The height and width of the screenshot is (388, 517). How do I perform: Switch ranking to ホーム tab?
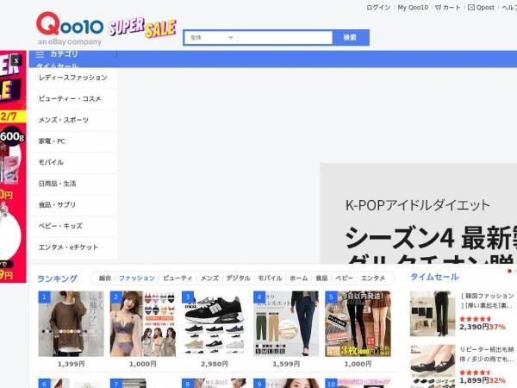point(298,278)
